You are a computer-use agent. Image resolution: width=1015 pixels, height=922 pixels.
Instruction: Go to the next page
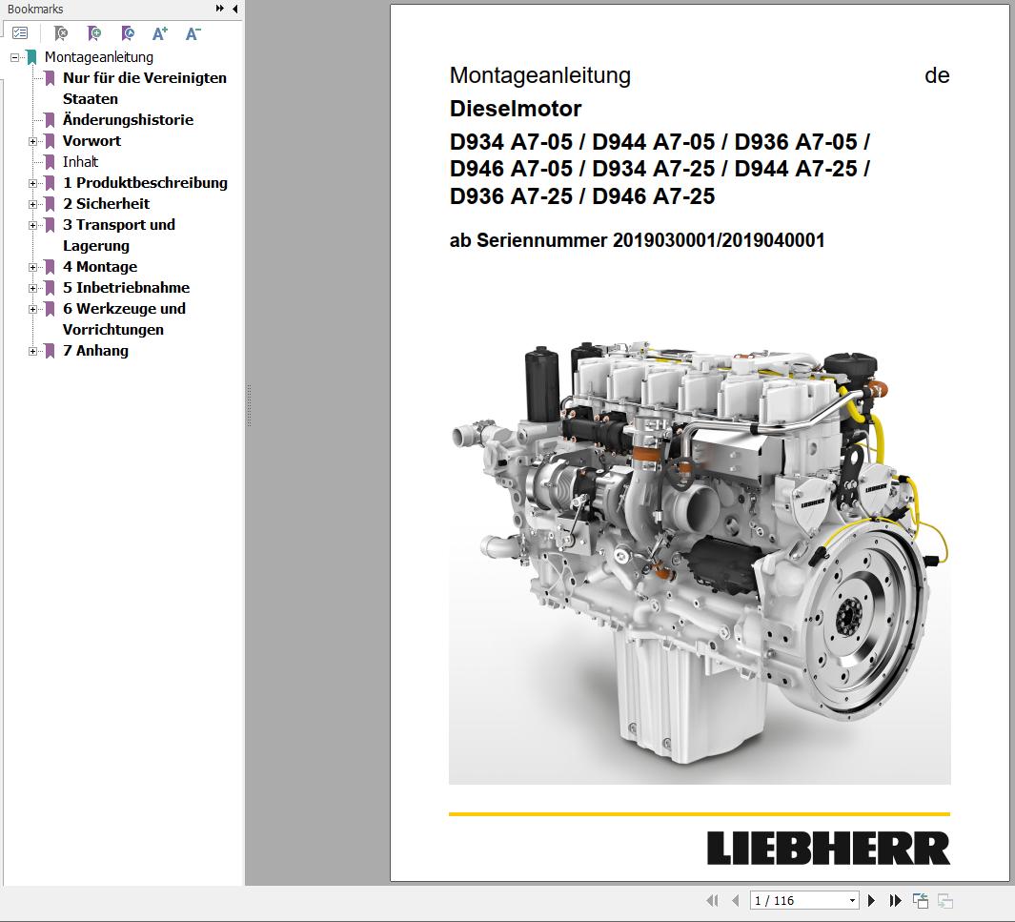tap(871, 900)
